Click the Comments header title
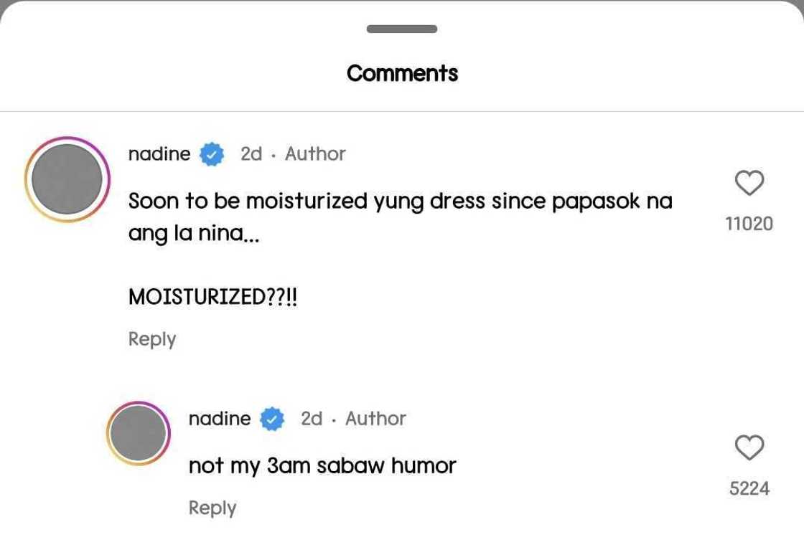The image size is (804, 555). (402, 73)
